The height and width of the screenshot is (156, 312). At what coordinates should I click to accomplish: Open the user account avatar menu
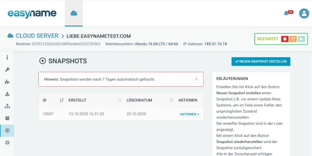pyautogui.click(x=304, y=13)
